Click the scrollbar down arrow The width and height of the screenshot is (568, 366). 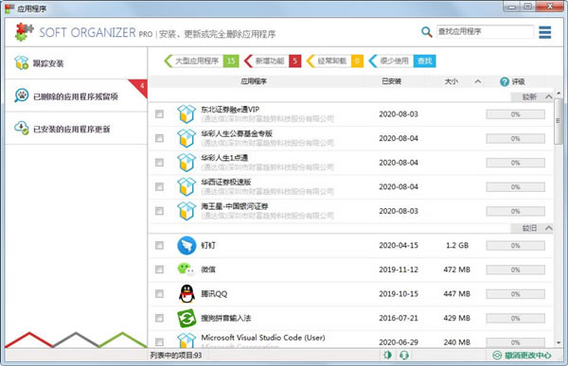[559, 342]
